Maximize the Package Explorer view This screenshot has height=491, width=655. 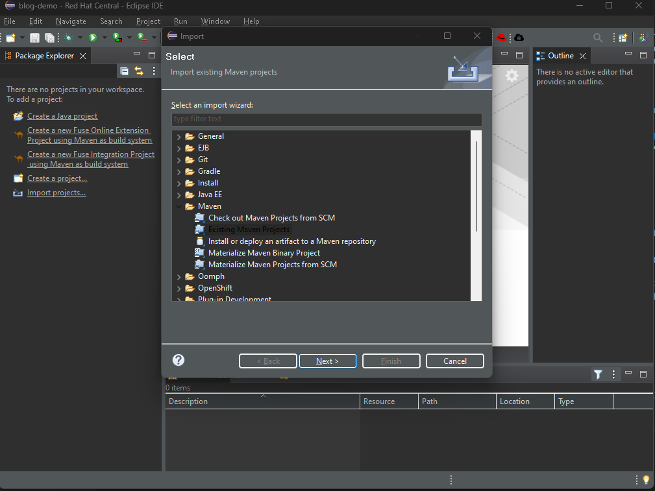(152, 55)
